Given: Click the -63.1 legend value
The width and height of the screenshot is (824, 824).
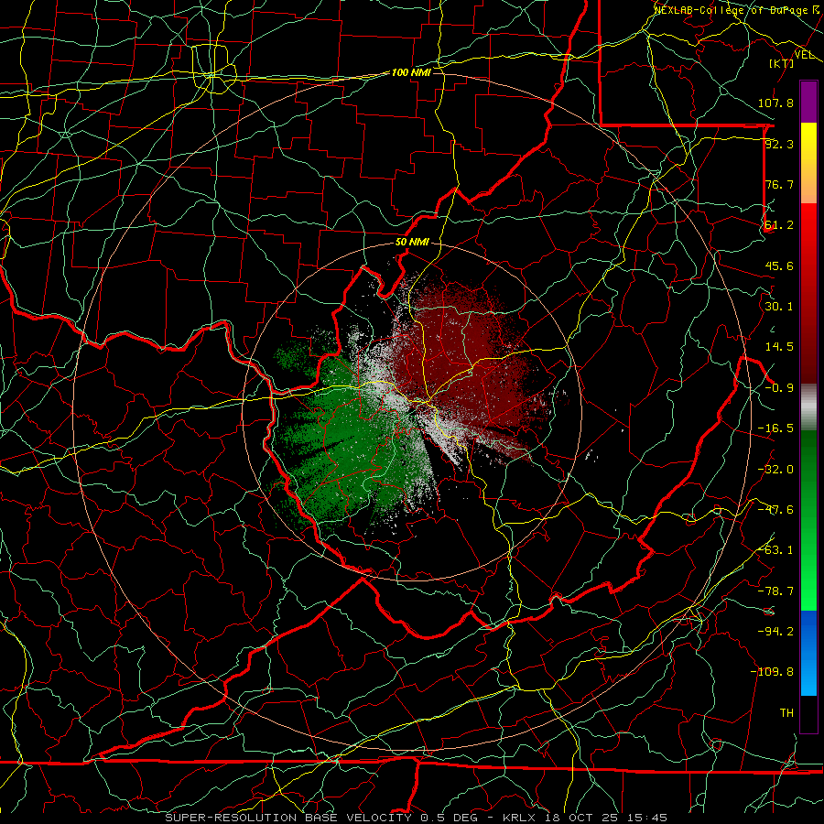Looking at the screenshot, I should [x=775, y=550].
